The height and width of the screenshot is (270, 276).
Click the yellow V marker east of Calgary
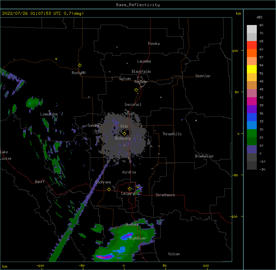click(137, 187)
